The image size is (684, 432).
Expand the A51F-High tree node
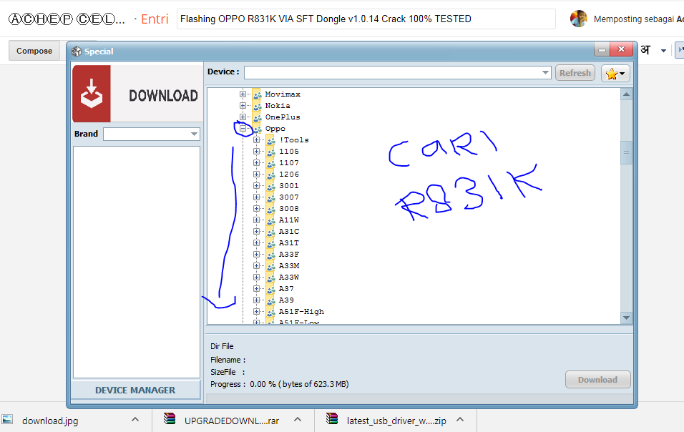256,312
